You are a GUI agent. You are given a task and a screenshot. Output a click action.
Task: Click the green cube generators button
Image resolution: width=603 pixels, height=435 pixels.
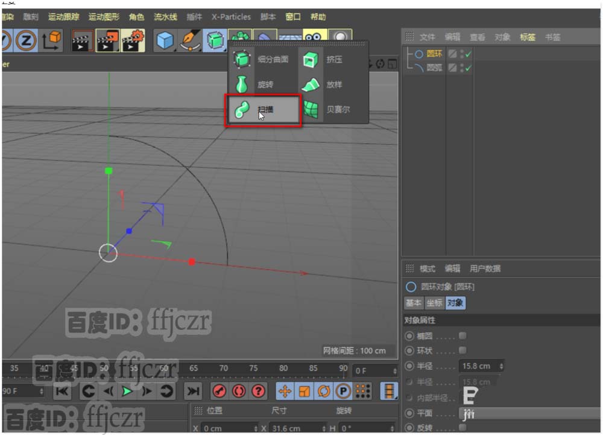215,40
